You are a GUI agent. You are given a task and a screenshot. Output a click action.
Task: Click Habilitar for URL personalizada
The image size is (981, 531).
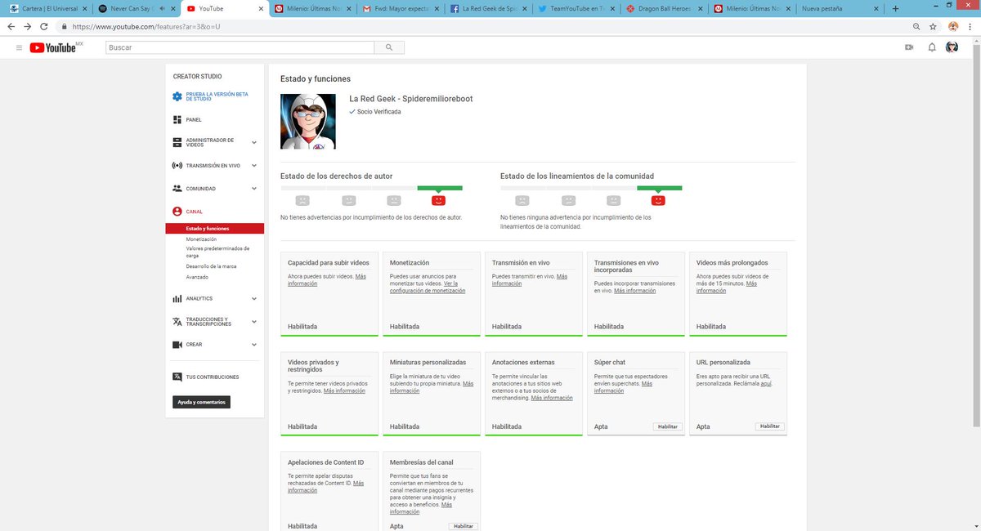point(769,426)
